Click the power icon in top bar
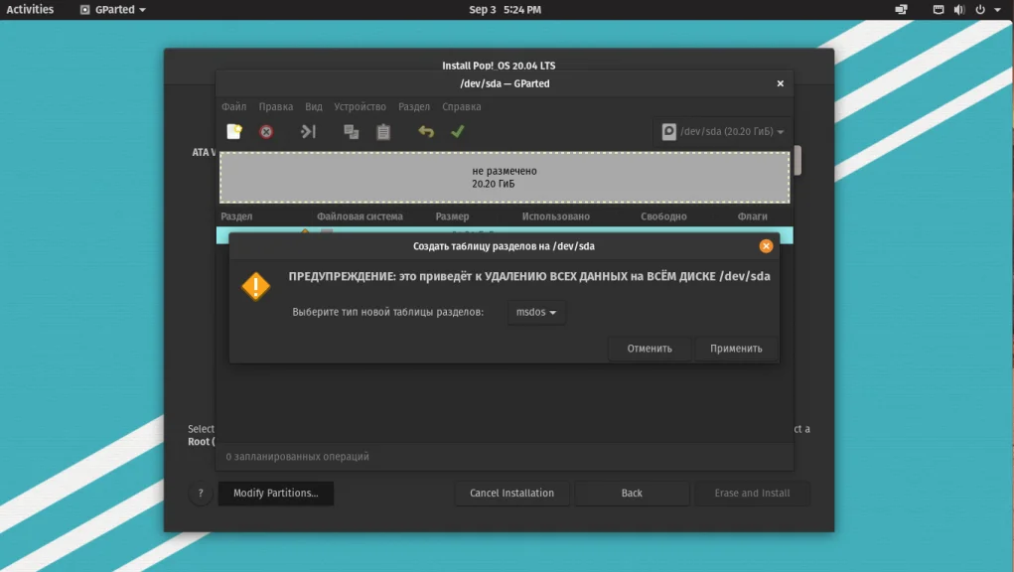 (979, 10)
